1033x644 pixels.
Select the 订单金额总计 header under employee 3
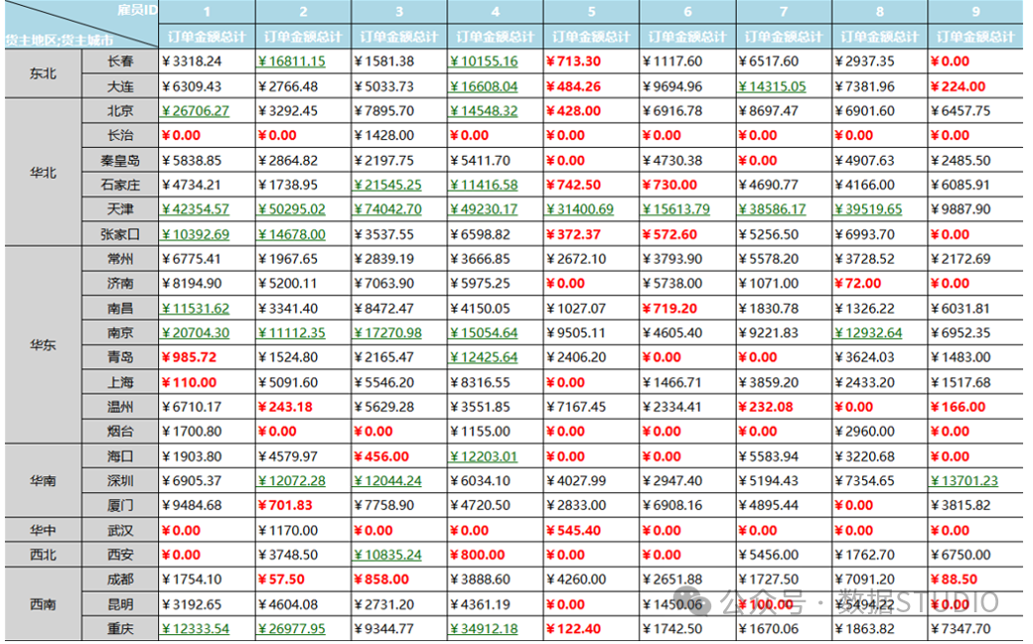[399, 36]
